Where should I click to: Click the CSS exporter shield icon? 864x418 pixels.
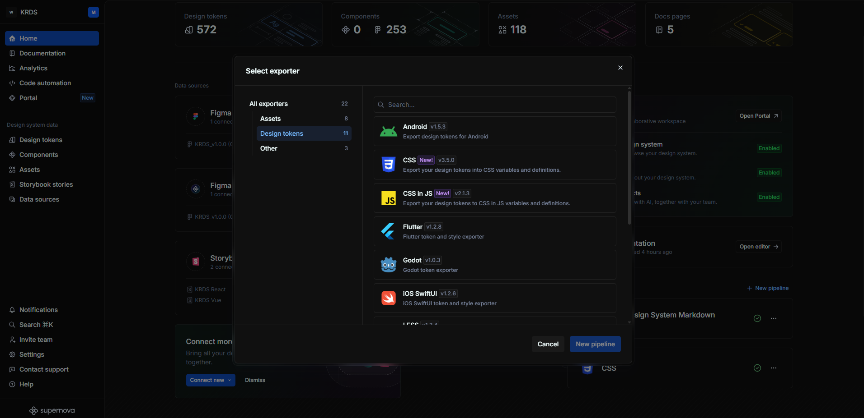pos(388,165)
